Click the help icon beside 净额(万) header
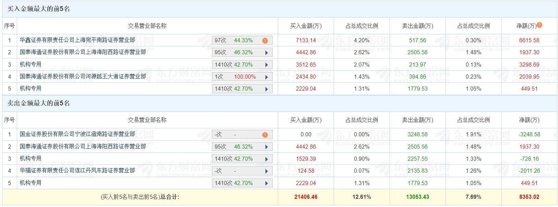This screenshot has width=558, height=207. (539, 25)
